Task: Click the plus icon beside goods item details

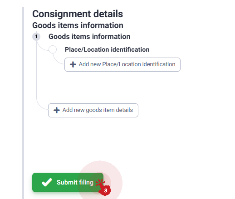Action: click(x=57, y=110)
